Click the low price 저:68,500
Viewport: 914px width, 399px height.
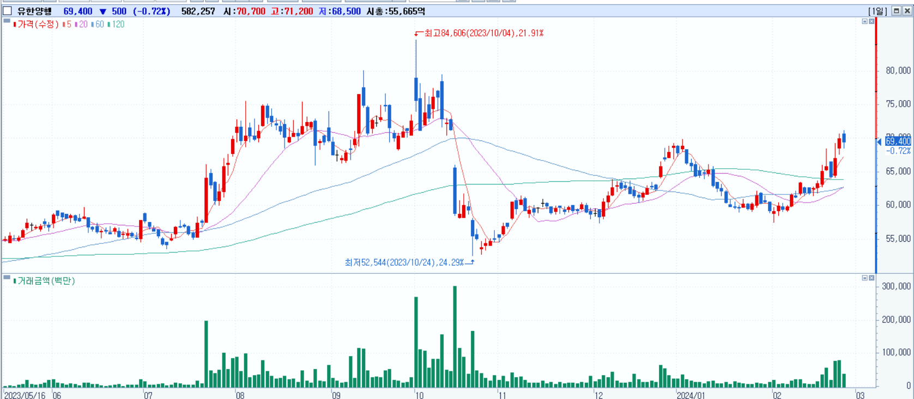[340, 11]
